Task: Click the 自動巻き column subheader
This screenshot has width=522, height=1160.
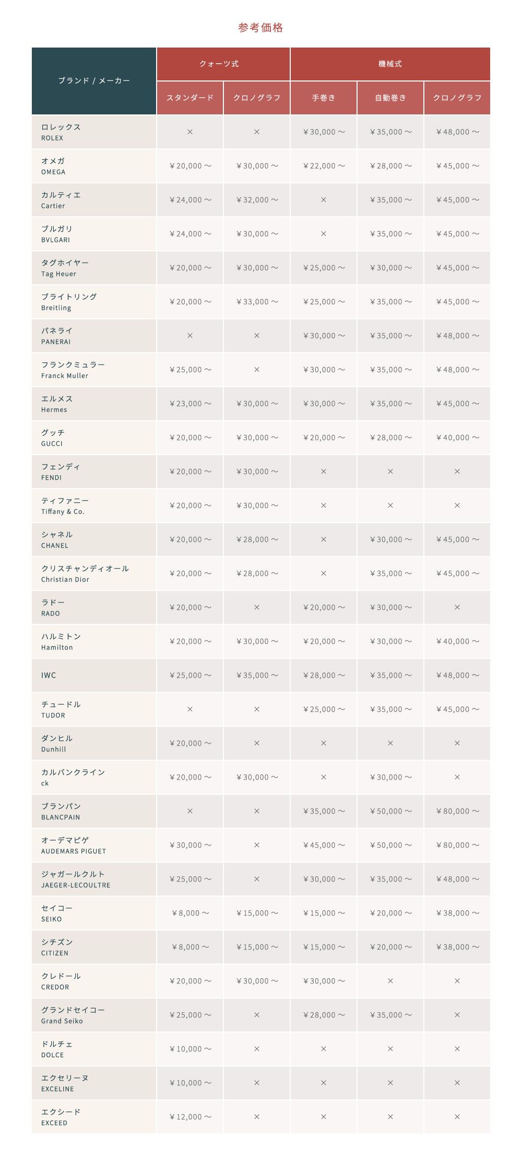Action: [390, 98]
